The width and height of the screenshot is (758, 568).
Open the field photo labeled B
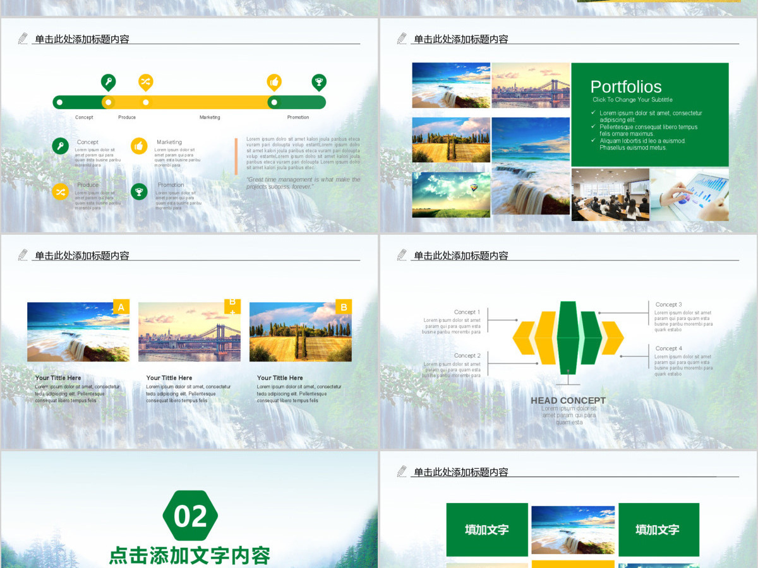pos(301,332)
